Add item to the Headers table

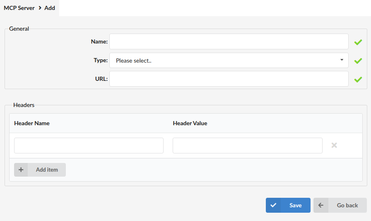40,170
